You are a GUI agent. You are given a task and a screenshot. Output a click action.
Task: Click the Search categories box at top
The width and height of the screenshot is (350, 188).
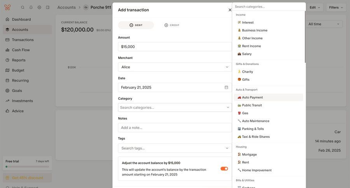pyautogui.click(x=269, y=7)
